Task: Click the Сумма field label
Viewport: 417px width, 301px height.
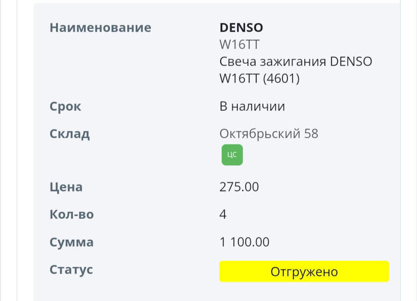Action: tap(71, 242)
